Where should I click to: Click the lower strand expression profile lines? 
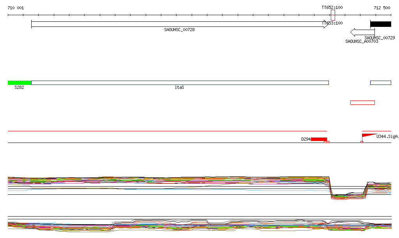pyautogui.click(x=195, y=225)
